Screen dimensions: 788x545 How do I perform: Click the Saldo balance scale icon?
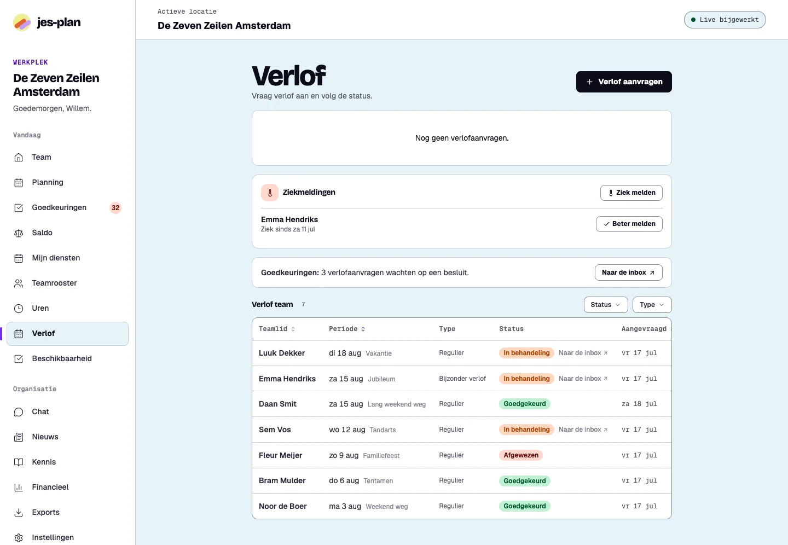(19, 233)
